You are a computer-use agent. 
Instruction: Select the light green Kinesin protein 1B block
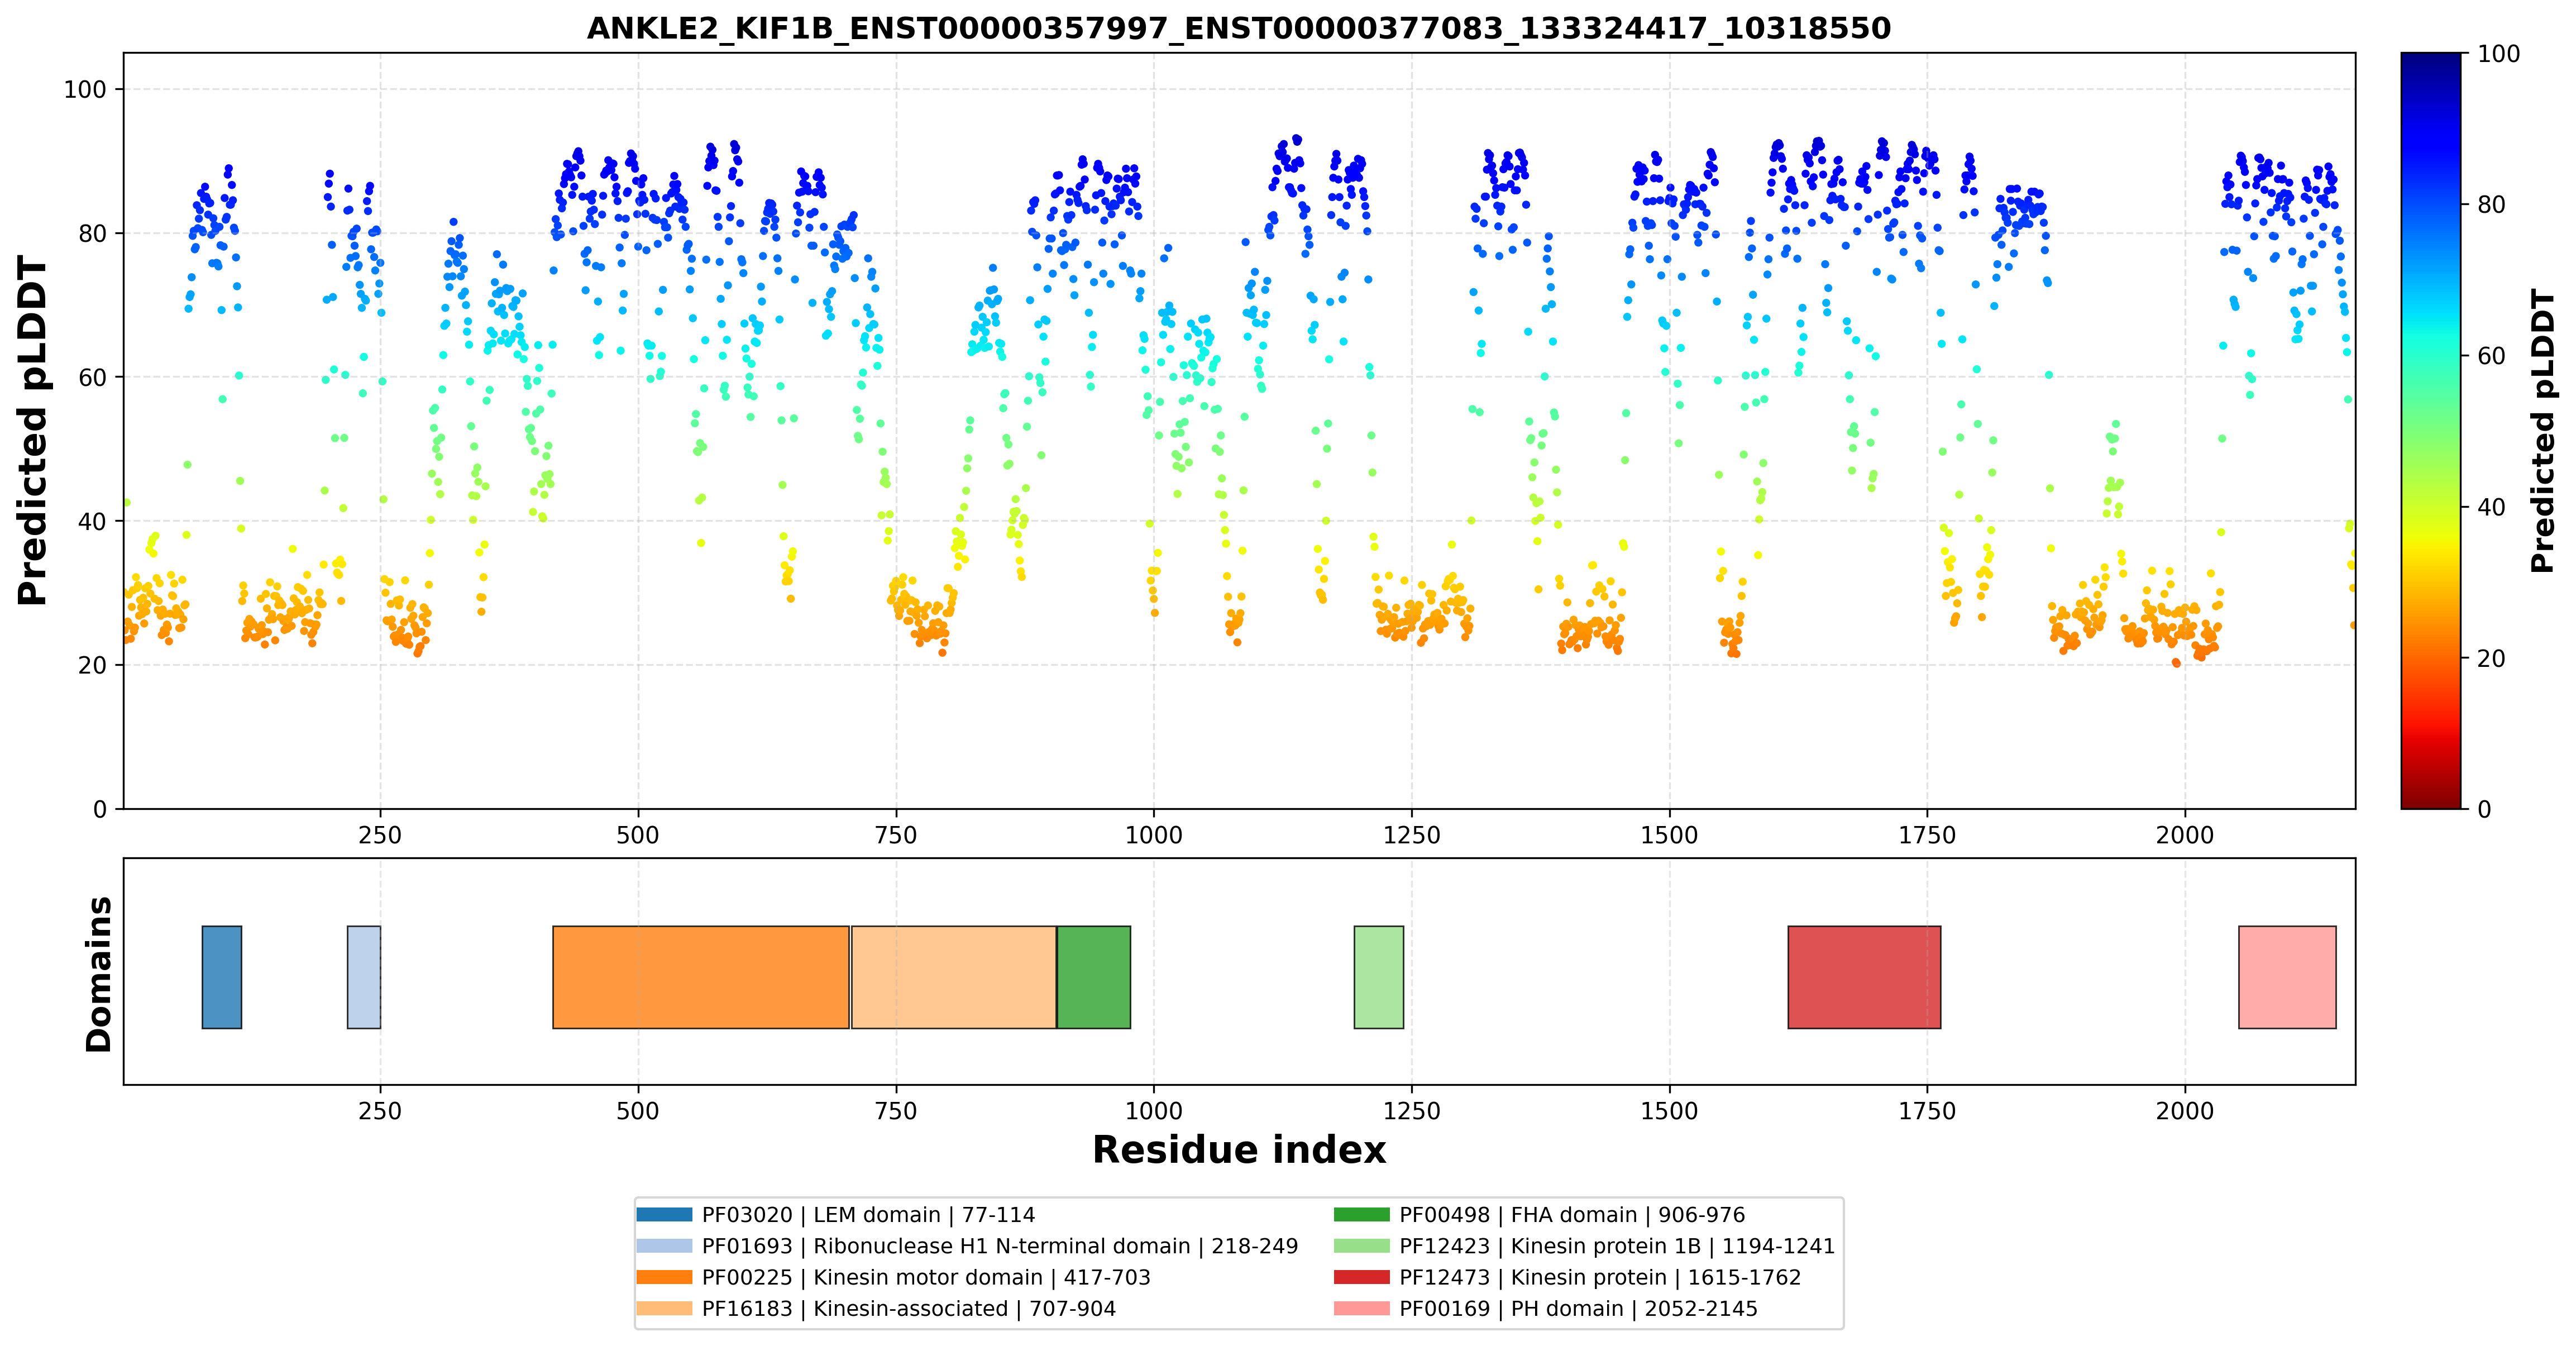pos(1379,977)
